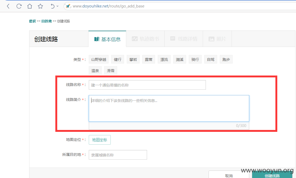The width and height of the screenshot is (296, 178).
Task: Bookmark page with star icon
Action: tap(40, 6)
